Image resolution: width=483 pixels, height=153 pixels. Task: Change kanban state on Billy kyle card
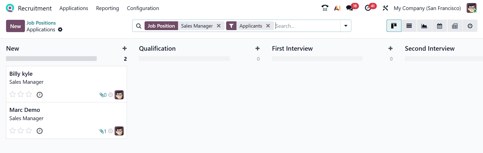[x=111, y=95]
